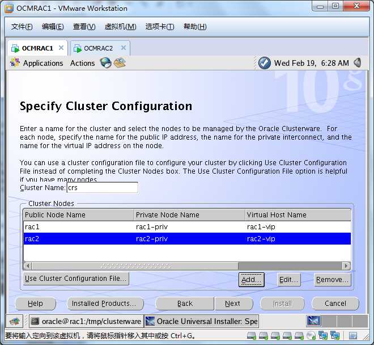374x345 pixels.
Task: Switch to oracle@rac1 terminal taskbar item
Action: [86, 321]
